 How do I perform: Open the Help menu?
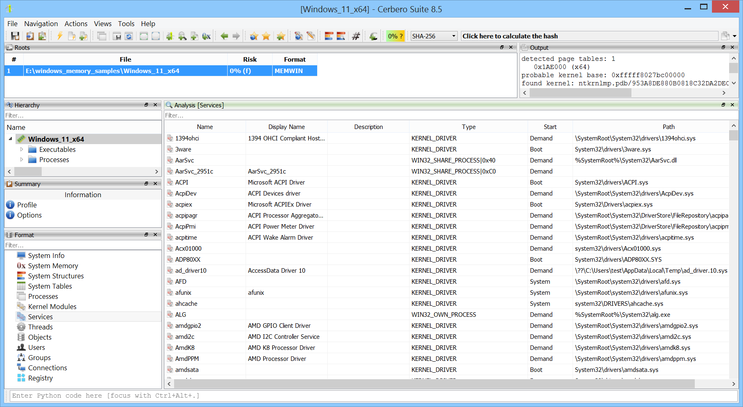[148, 24]
